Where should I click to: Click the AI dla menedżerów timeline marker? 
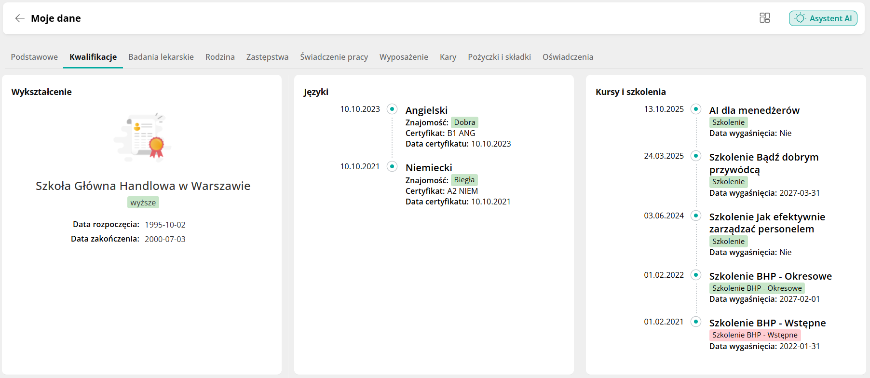(696, 109)
